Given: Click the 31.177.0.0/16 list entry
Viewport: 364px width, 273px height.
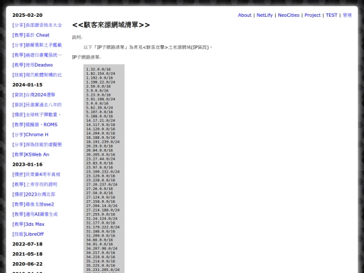Looking at the screenshot, I should click(100, 223).
